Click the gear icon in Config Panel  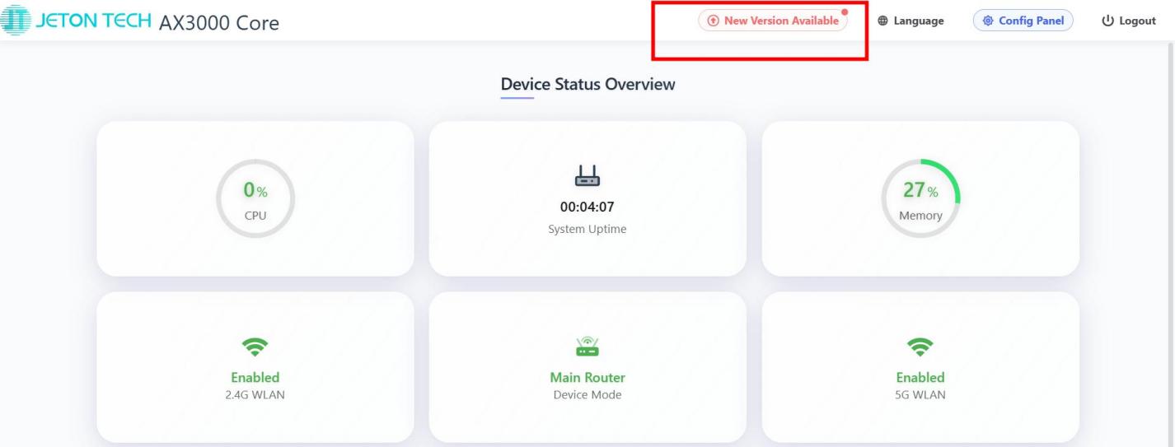pos(988,21)
